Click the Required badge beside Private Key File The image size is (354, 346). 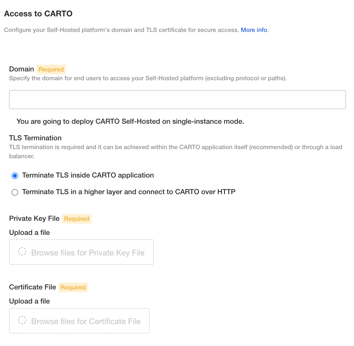click(76, 219)
